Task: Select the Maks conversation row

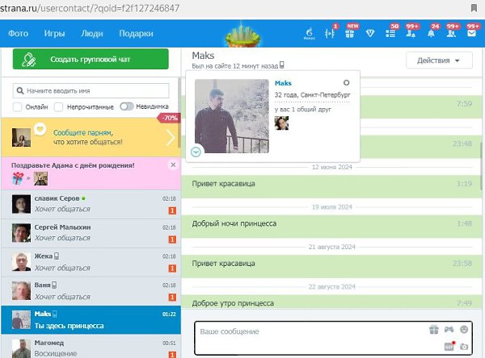Action: point(91,320)
